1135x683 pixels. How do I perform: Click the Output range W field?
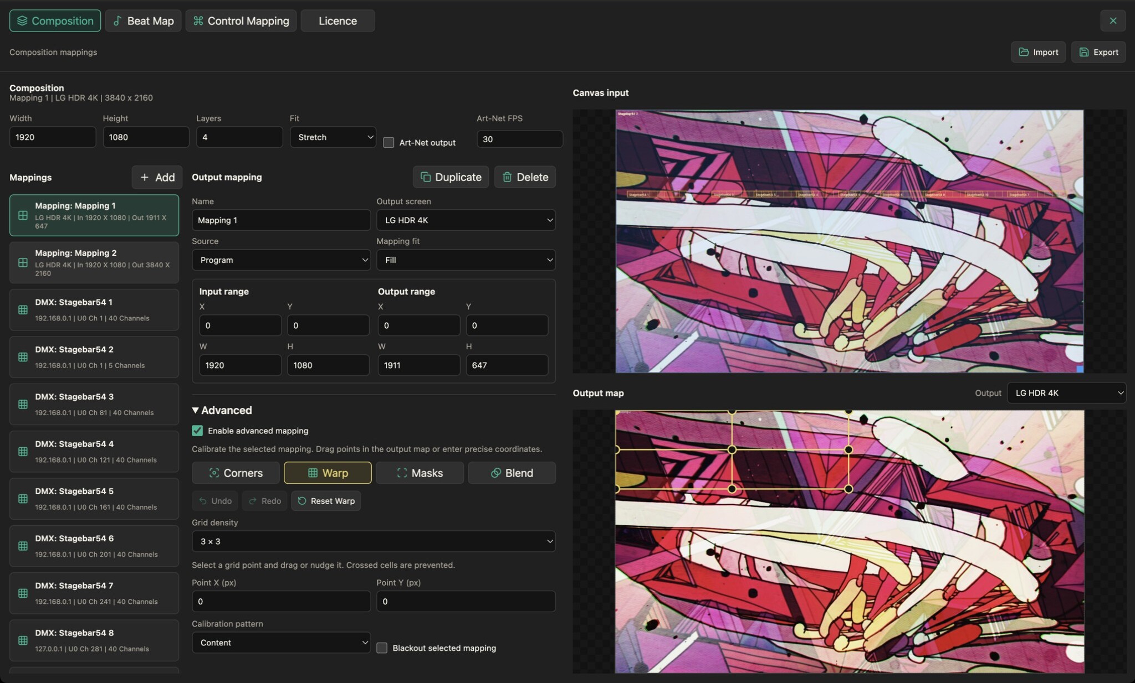[419, 365]
